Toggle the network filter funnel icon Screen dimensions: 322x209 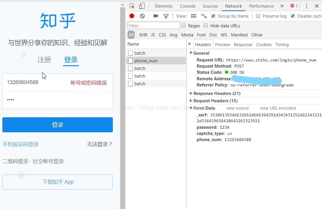166,16
